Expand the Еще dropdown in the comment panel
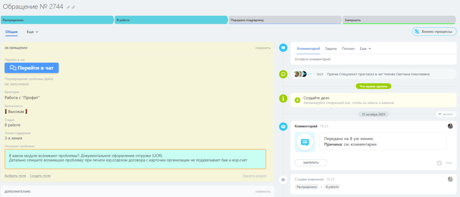The height and width of the screenshot is (197, 460). pos(366,48)
